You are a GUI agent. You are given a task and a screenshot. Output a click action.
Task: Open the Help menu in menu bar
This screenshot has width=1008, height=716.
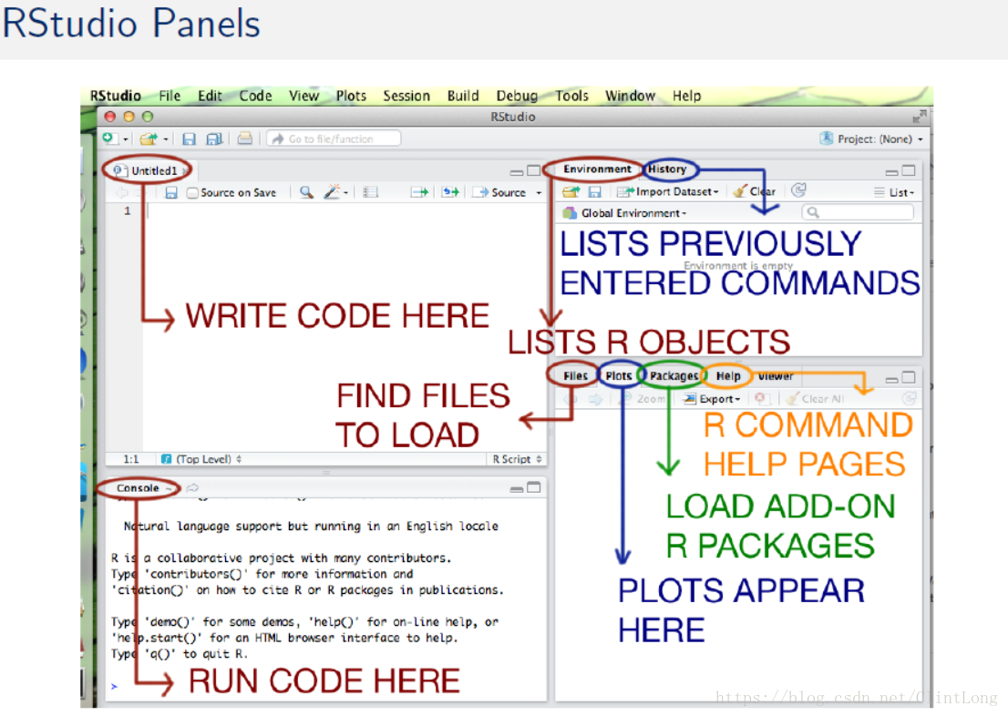point(686,96)
